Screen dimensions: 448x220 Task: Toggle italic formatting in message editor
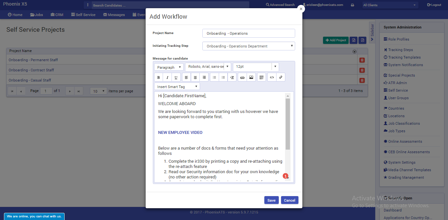click(x=167, y=78)
